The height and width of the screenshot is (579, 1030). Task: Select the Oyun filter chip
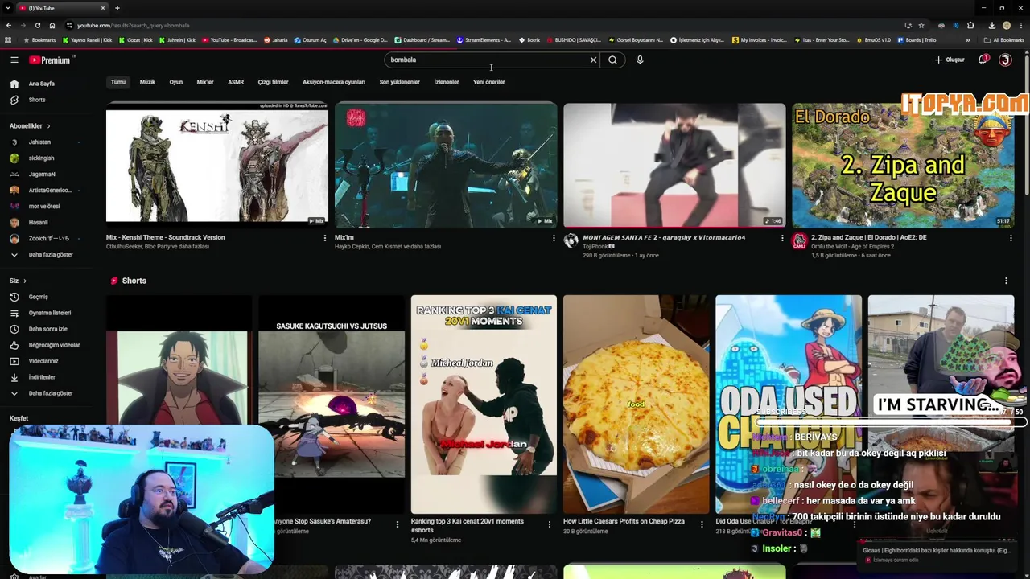pyautogui.click(x=176, y=82)
